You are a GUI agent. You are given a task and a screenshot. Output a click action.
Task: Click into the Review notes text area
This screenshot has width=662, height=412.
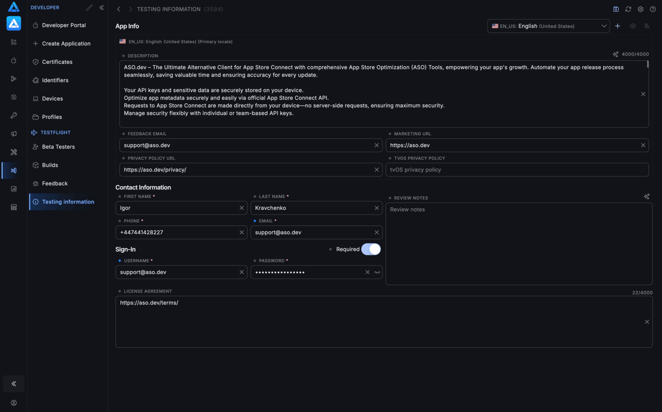(x=519, y=244)
